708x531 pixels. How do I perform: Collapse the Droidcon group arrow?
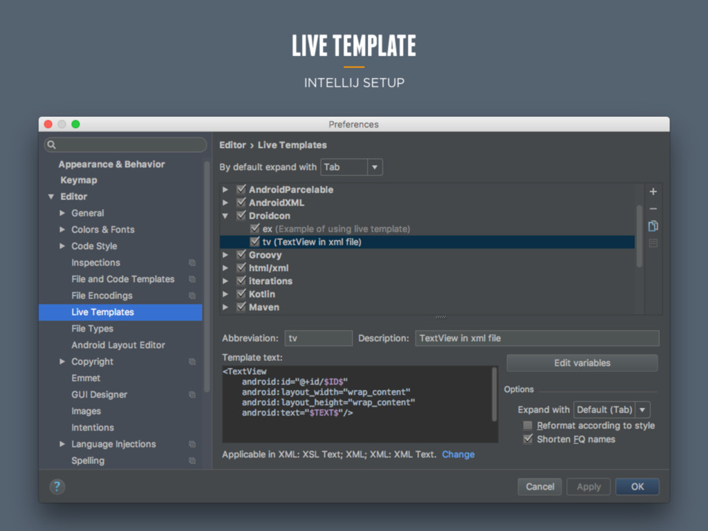[x=225, y=216]
